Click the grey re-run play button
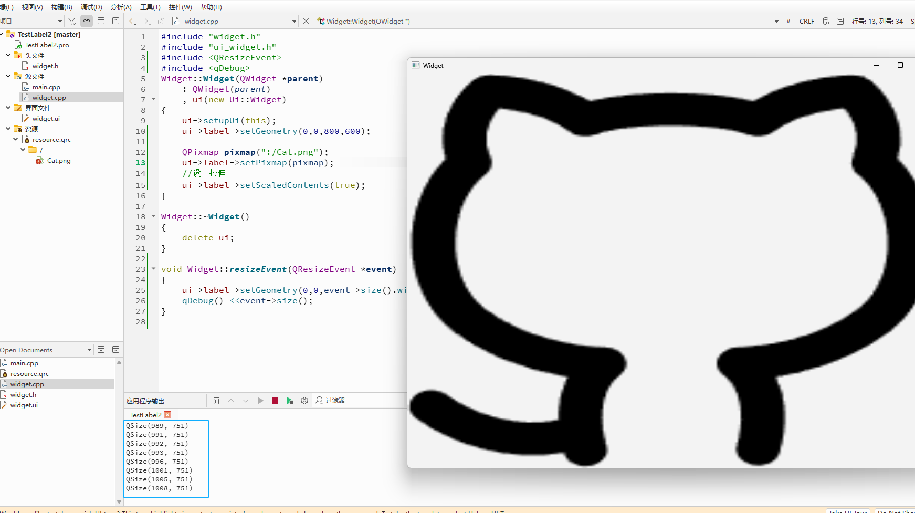This screenshot has height=513, width=915. point(260,401)
